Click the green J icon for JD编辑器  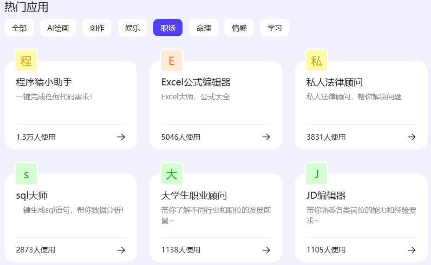(x=316, y=174)
